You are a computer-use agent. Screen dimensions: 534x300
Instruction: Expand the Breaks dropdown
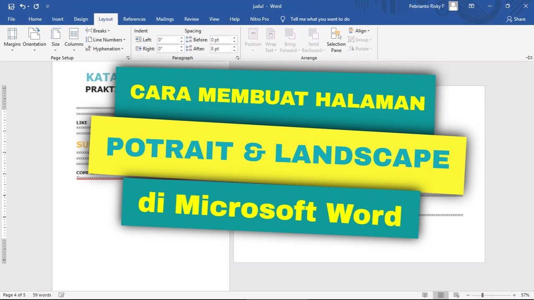tap(98, 31)
